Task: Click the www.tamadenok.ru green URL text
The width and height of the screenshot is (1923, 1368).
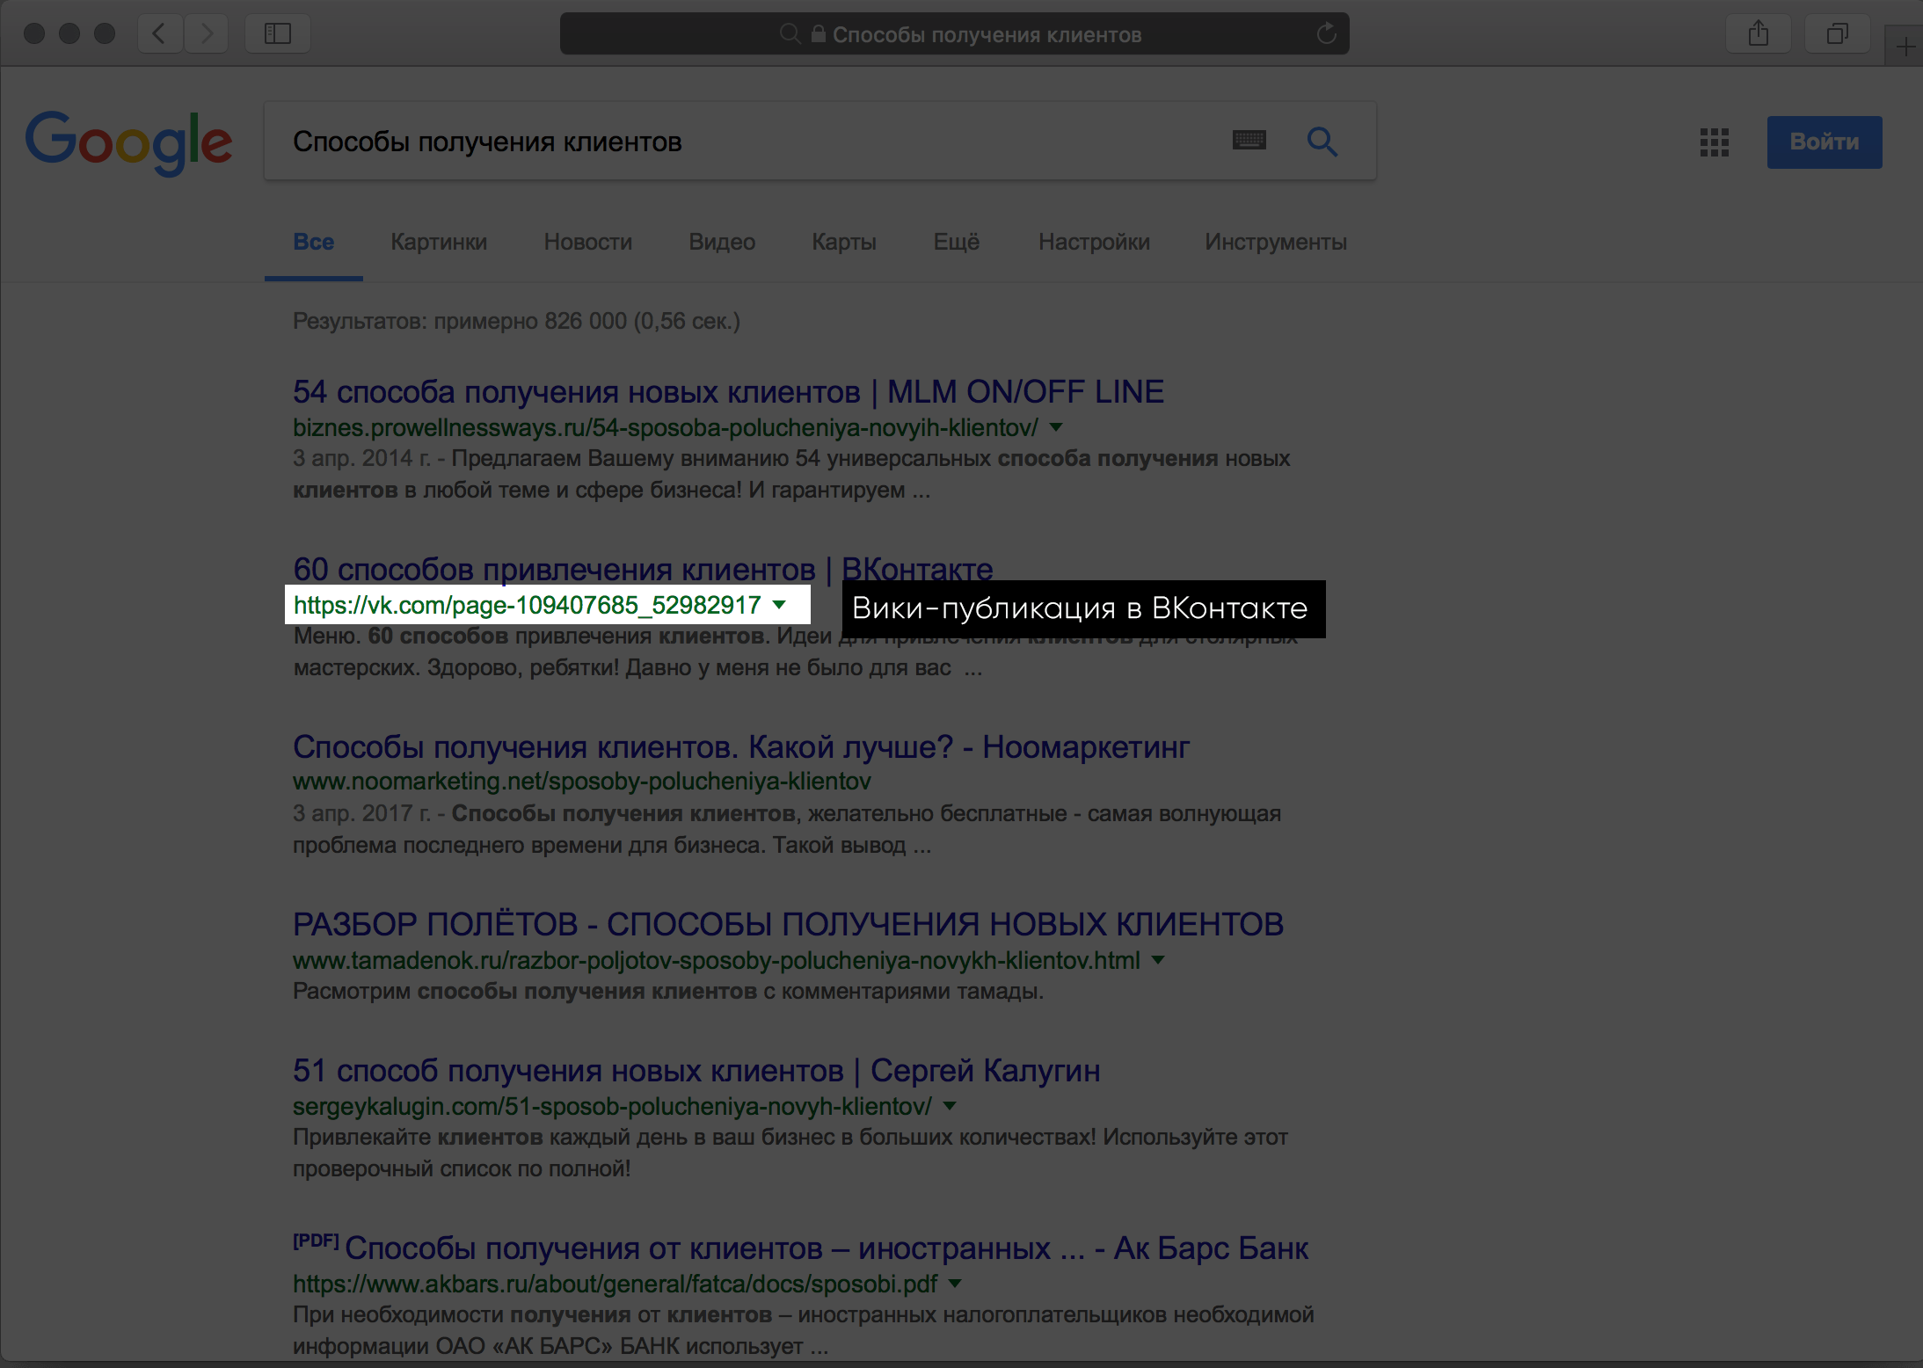Action: [717, 961]
